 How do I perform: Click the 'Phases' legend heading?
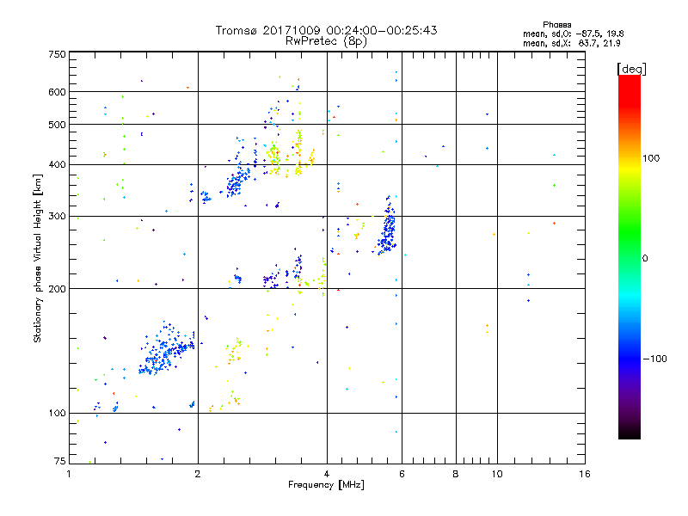coord(556,25)
